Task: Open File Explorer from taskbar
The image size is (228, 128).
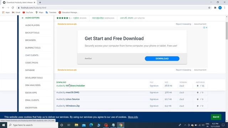Action: tap(76, 125)
